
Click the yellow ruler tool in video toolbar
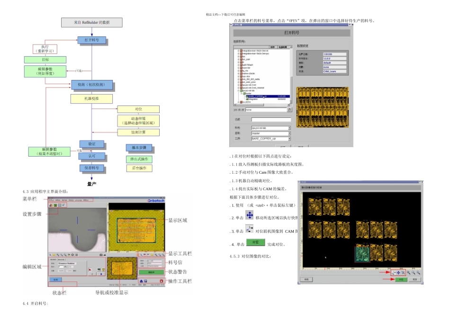pyautogui.click(x=54, y=255)
